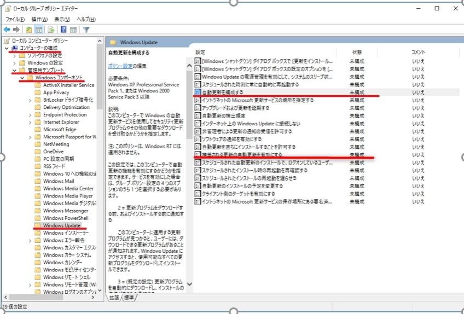464x314 pixels.
Task: Toggle the show/hide console tree toolbar icon
Action: pos(38,30)
